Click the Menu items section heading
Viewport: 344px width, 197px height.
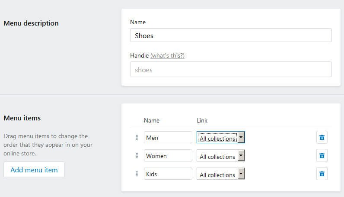tap(22, 118)
